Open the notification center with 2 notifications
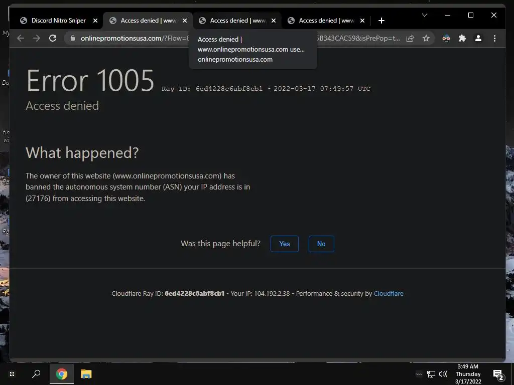Image resolution: width=514 pixels, height=385 pixels. (498, 374)
